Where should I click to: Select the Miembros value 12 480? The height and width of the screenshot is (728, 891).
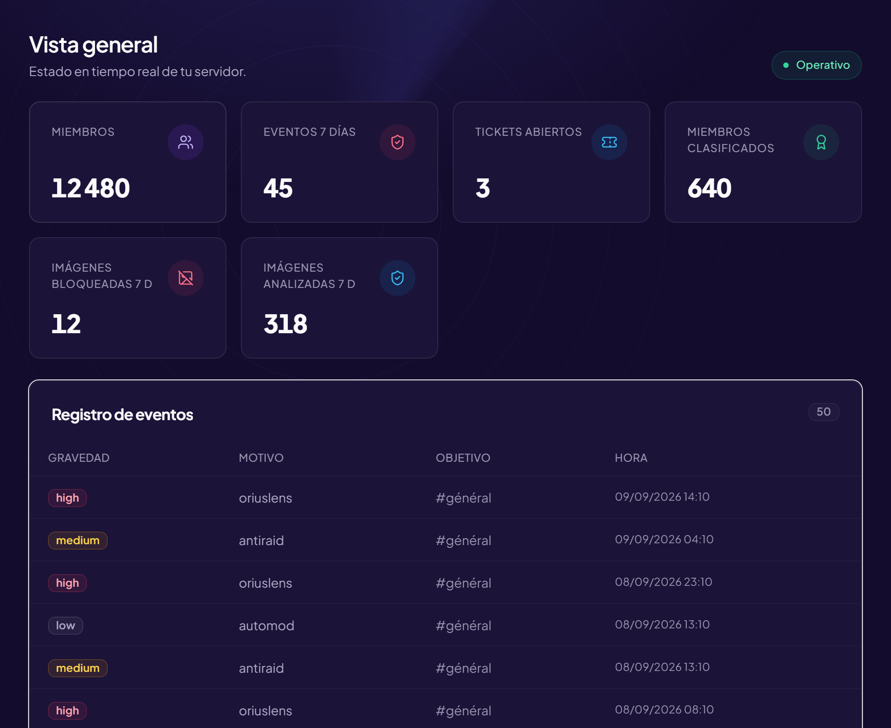(x=91, y=188)
